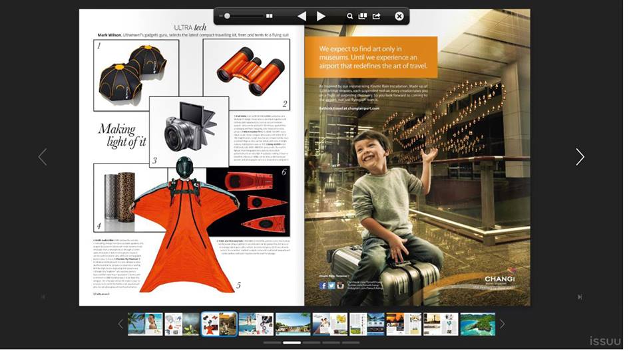
Task: Click the orange binoculars product image
Action: 251,70
